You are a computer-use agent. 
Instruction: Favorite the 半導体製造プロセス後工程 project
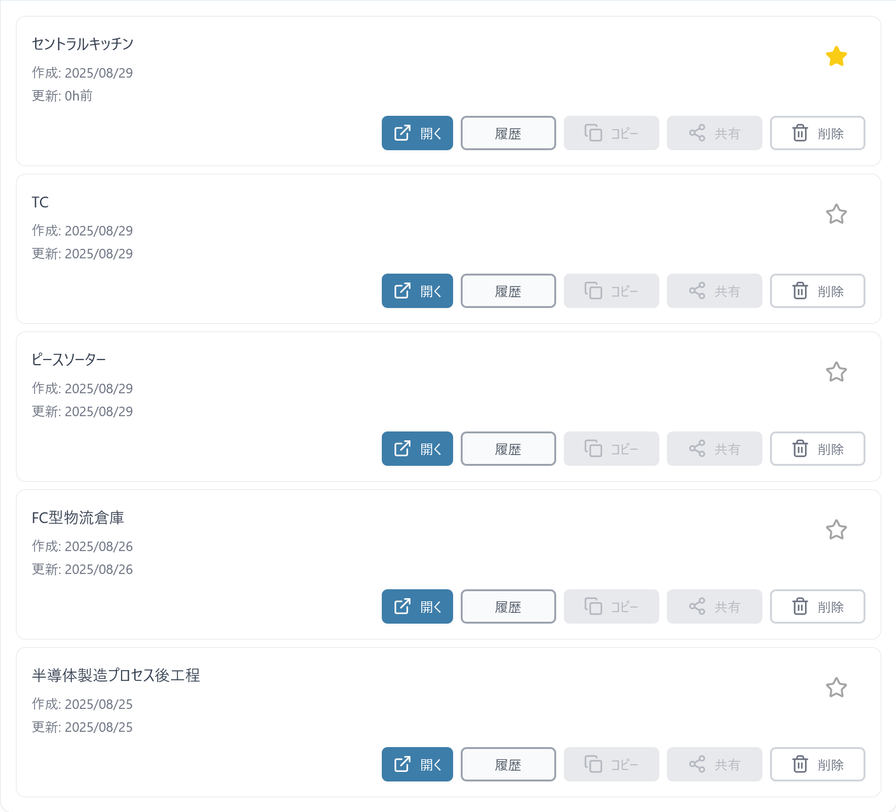point(836,688)
